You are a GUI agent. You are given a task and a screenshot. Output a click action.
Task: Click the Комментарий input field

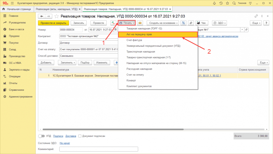(99, 149)
